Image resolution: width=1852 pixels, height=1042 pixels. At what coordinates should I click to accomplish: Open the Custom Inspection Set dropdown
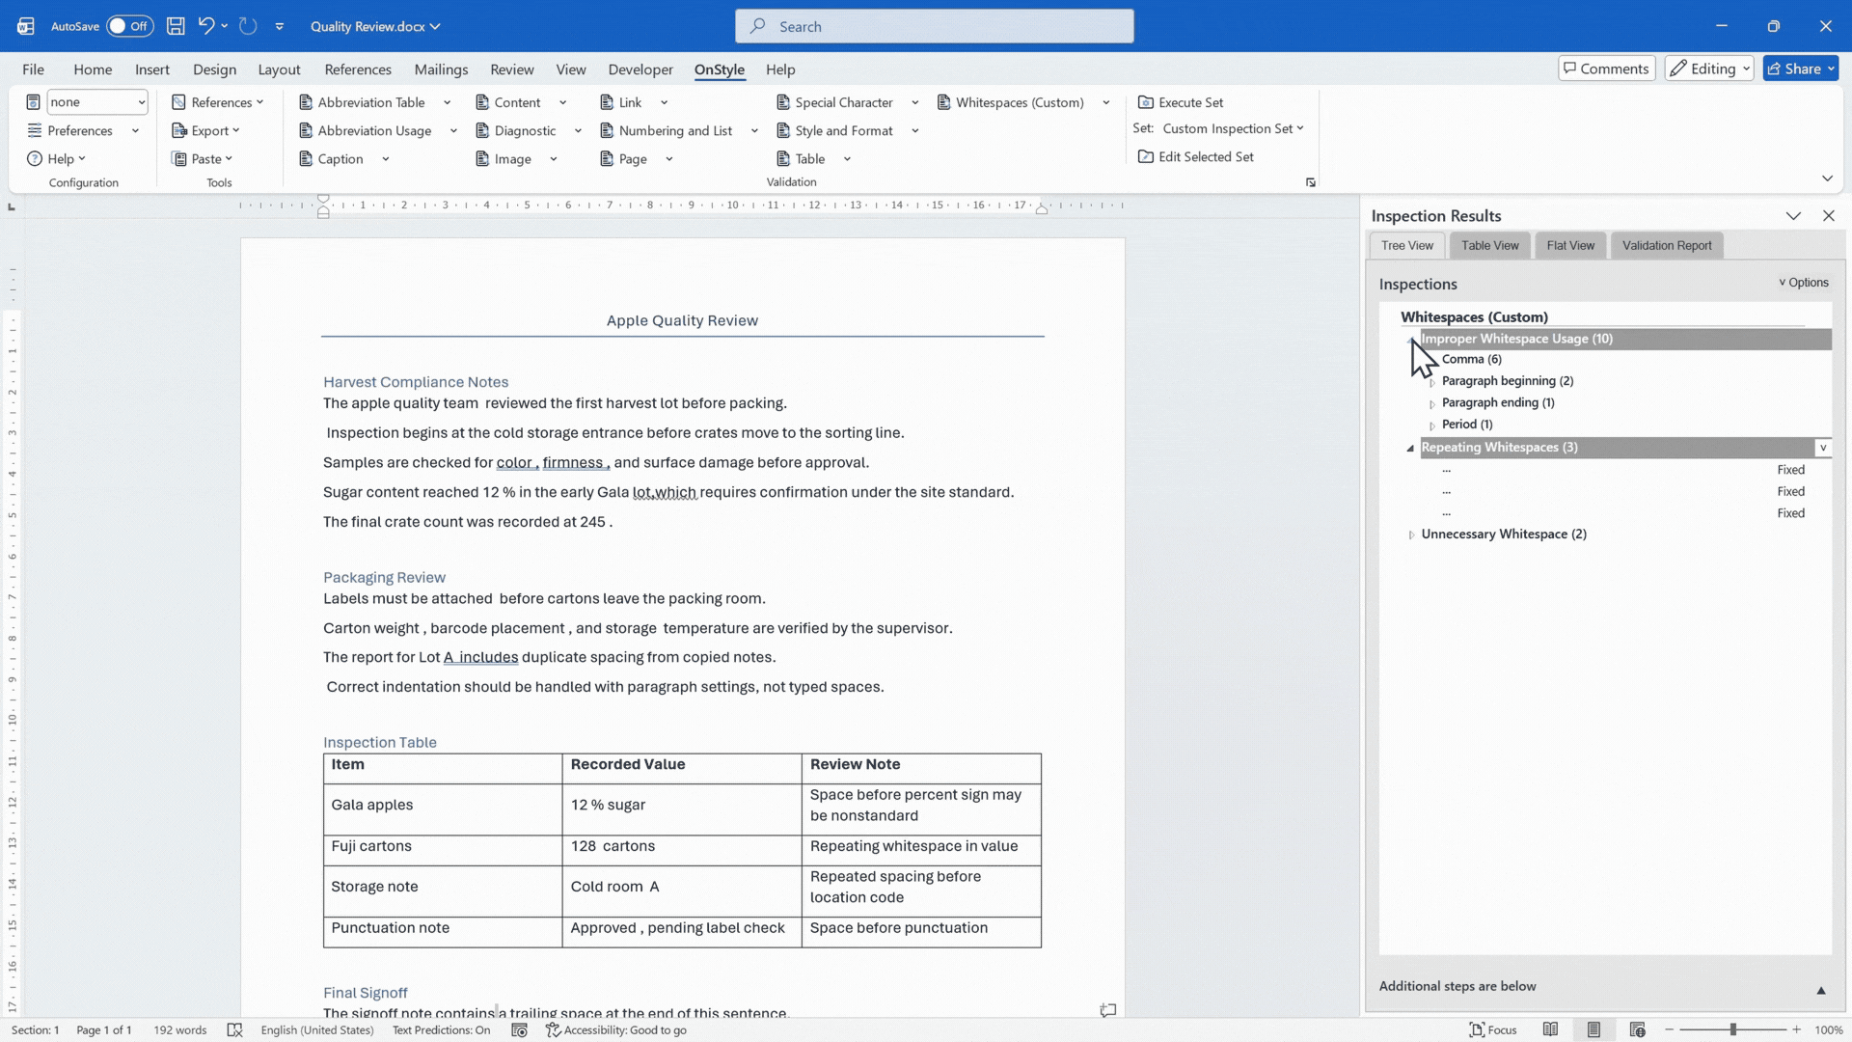coord(1233,128)
